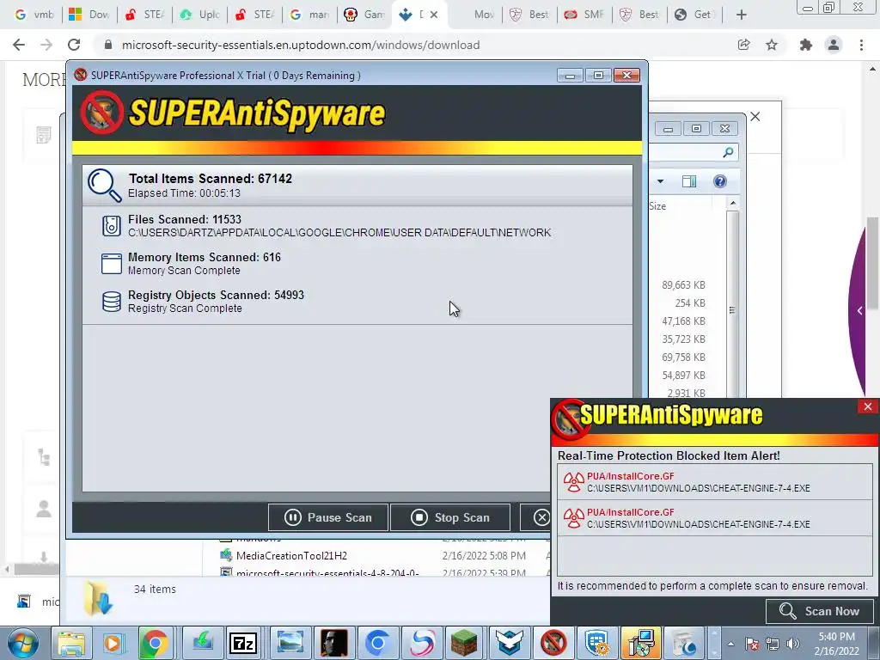Close the active Chrome tab

(434, 15)
